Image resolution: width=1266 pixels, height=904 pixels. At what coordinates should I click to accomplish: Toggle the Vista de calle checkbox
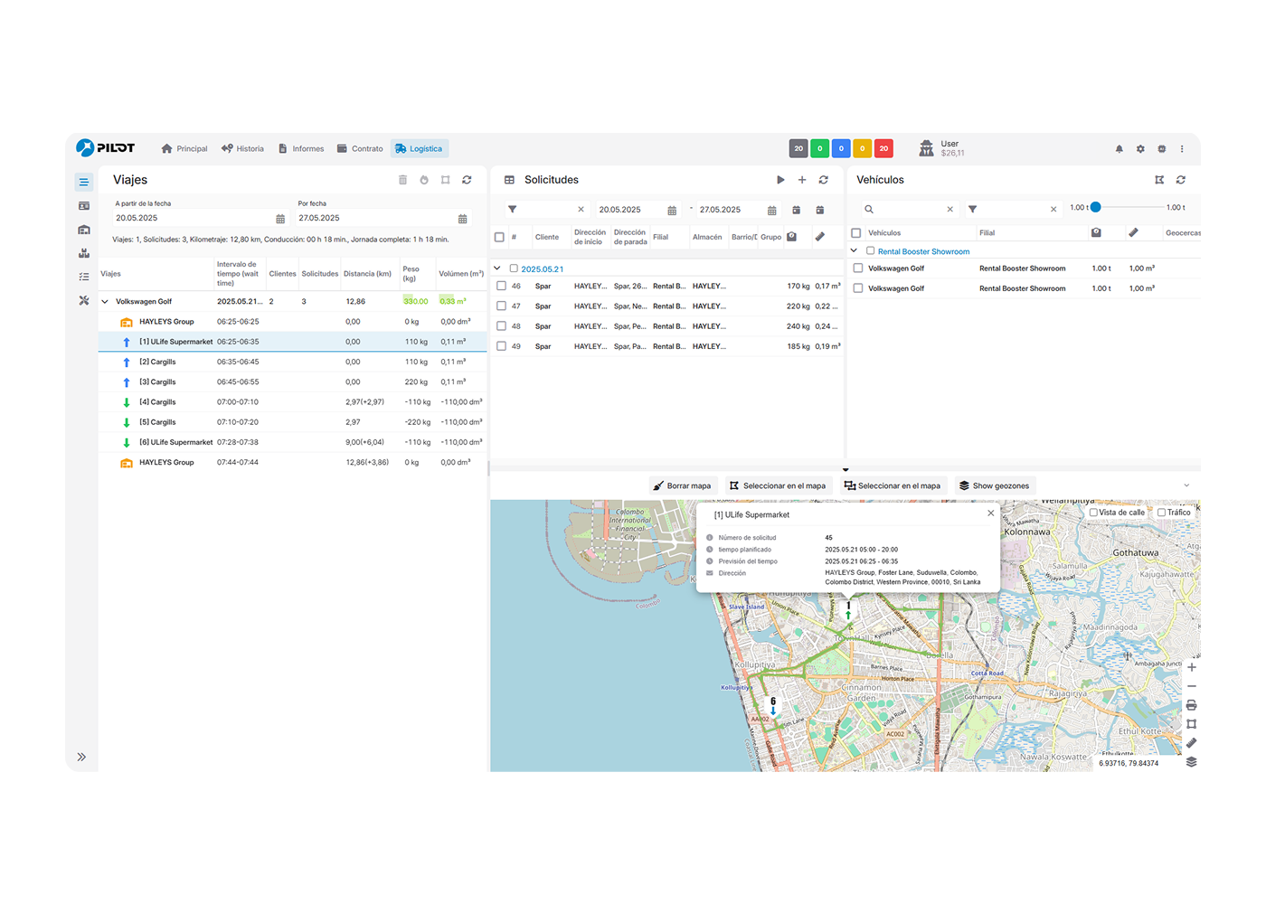pyautogui.click(x=1093, y=513)
